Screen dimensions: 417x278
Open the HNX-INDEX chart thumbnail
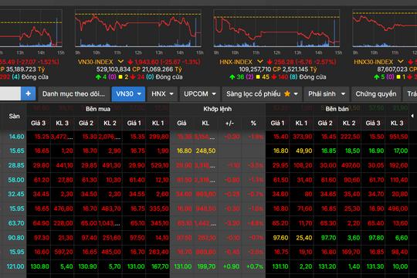[276, 29]
